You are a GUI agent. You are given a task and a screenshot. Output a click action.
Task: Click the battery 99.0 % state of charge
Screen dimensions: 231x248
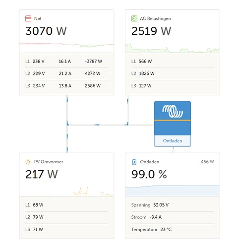(149, 174)
